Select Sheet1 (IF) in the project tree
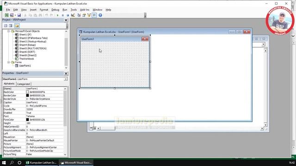Image resolution: width=296 pixels, height=166 pixels. [25, 35]
